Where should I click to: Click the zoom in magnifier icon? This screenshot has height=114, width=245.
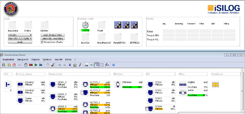click(59, 65)
